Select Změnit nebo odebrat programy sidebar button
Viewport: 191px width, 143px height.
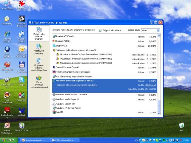coord(39,33)
